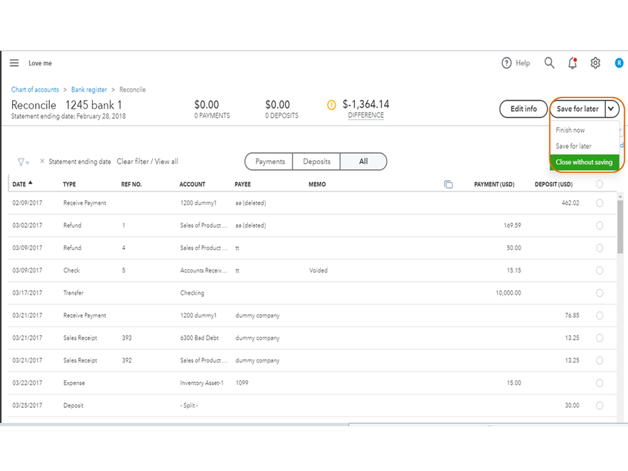Choose Save for later menu entry
628x471 pixels.
point(573,146)
